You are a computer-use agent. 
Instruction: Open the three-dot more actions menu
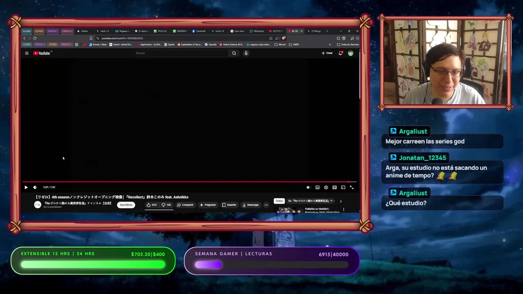[266, 205]
